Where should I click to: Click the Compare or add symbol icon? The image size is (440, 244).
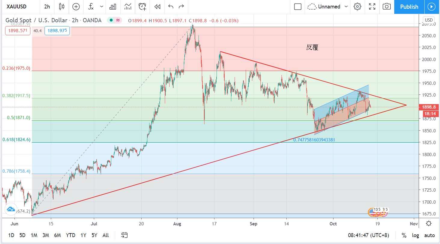coord(76,7)
